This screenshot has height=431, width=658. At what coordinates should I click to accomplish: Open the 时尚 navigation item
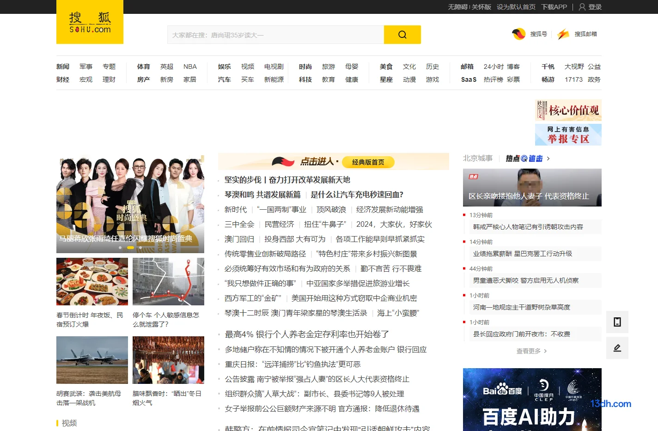[305, 67]
